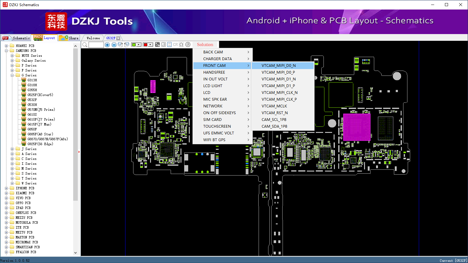
Task: Switch to the Schematic tab
Action: [16, 38]
